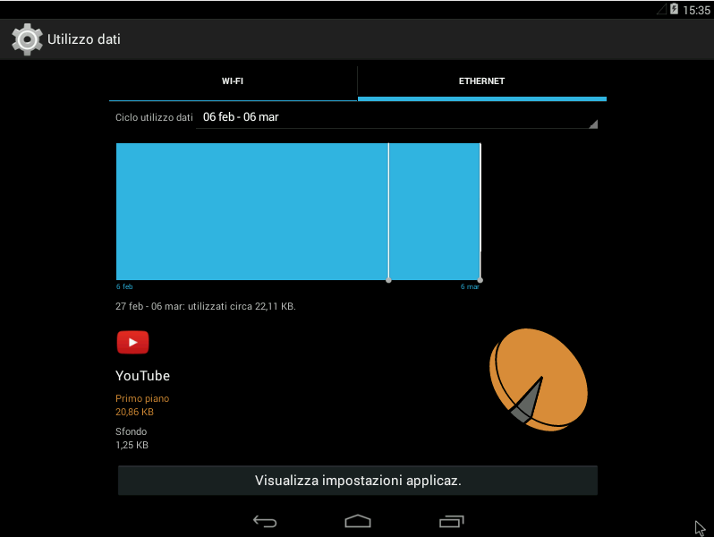The width and height of the screenshot is (714, 537).
Task: Click the signal strength status icon
Action: [661, 9]
